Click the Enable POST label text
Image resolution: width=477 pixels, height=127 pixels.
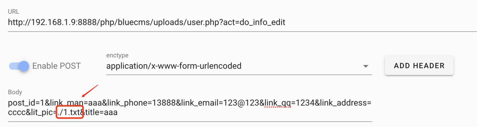click(56, 66)
